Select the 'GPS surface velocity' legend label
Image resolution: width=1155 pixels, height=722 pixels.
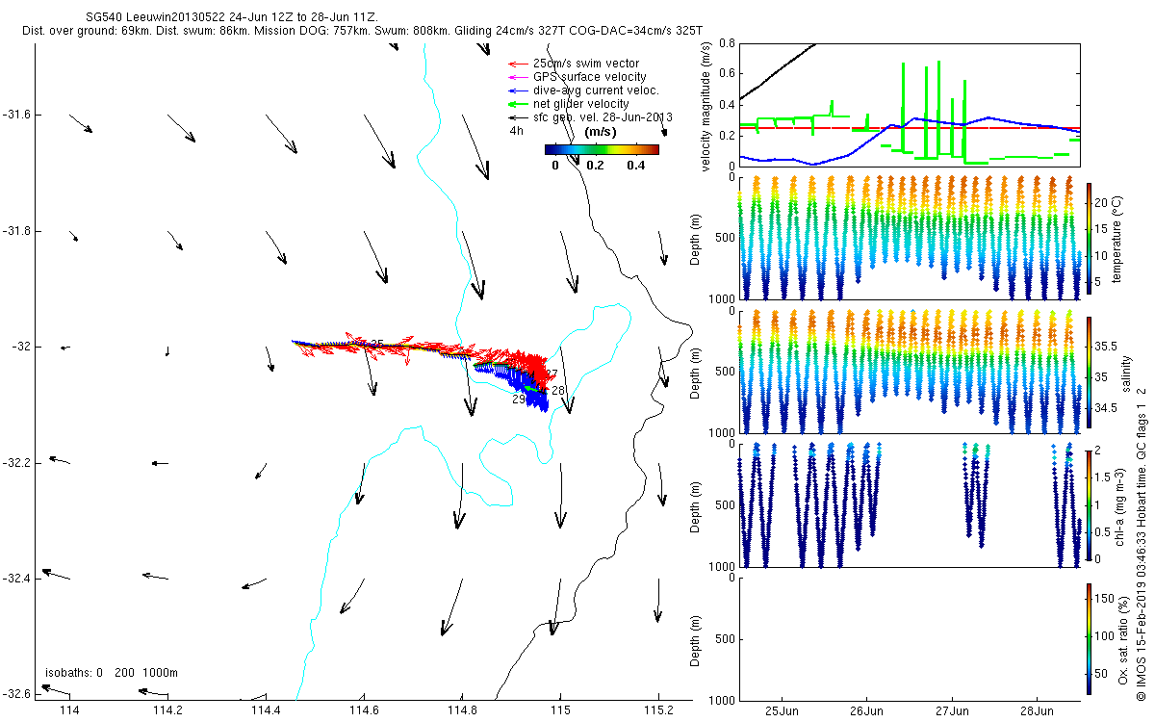pos(589,77)
